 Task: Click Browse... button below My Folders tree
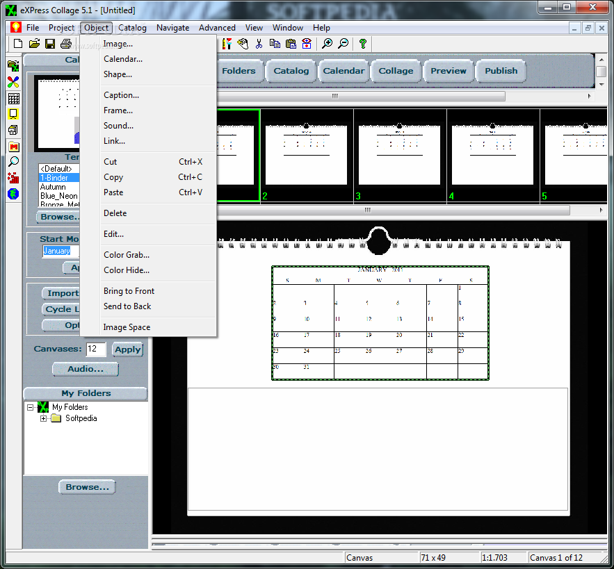click(x=88, y=487)
